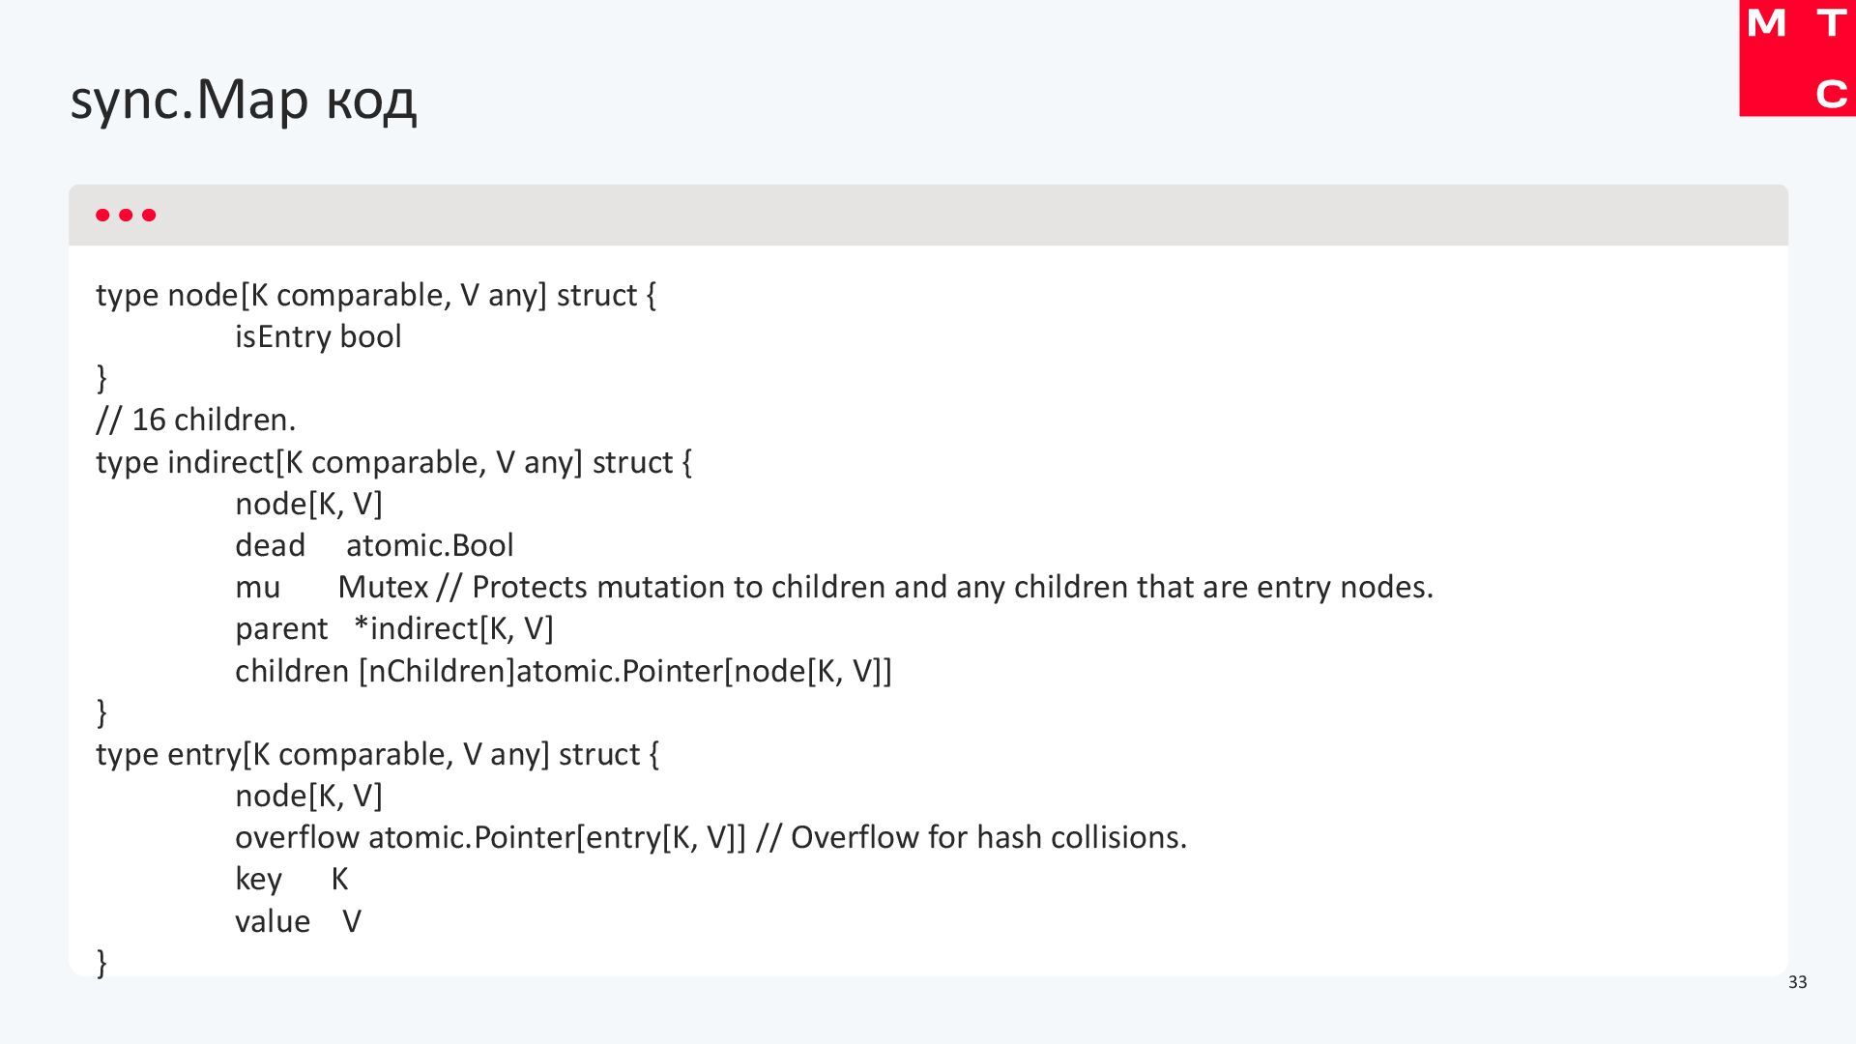1856x1044 pixels.
Task: Click the "isEntry bool" field line
Action: point(318,336)
